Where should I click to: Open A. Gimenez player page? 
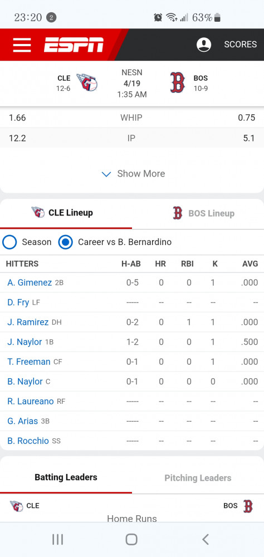point(30,283)
